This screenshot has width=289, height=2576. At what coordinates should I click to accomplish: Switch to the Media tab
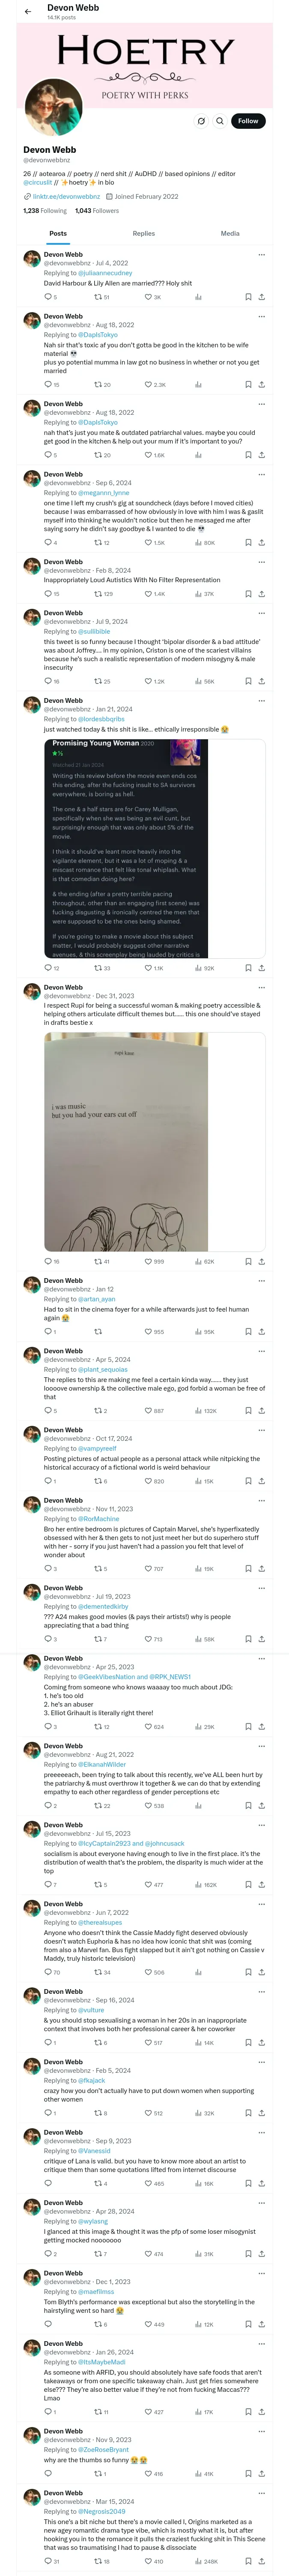tap(230, 233)
